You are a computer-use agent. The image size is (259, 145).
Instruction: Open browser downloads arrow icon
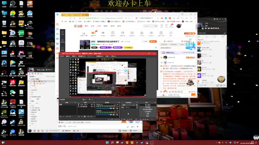click(174, 18)
